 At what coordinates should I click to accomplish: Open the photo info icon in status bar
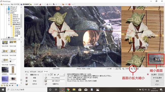point(137,69)
